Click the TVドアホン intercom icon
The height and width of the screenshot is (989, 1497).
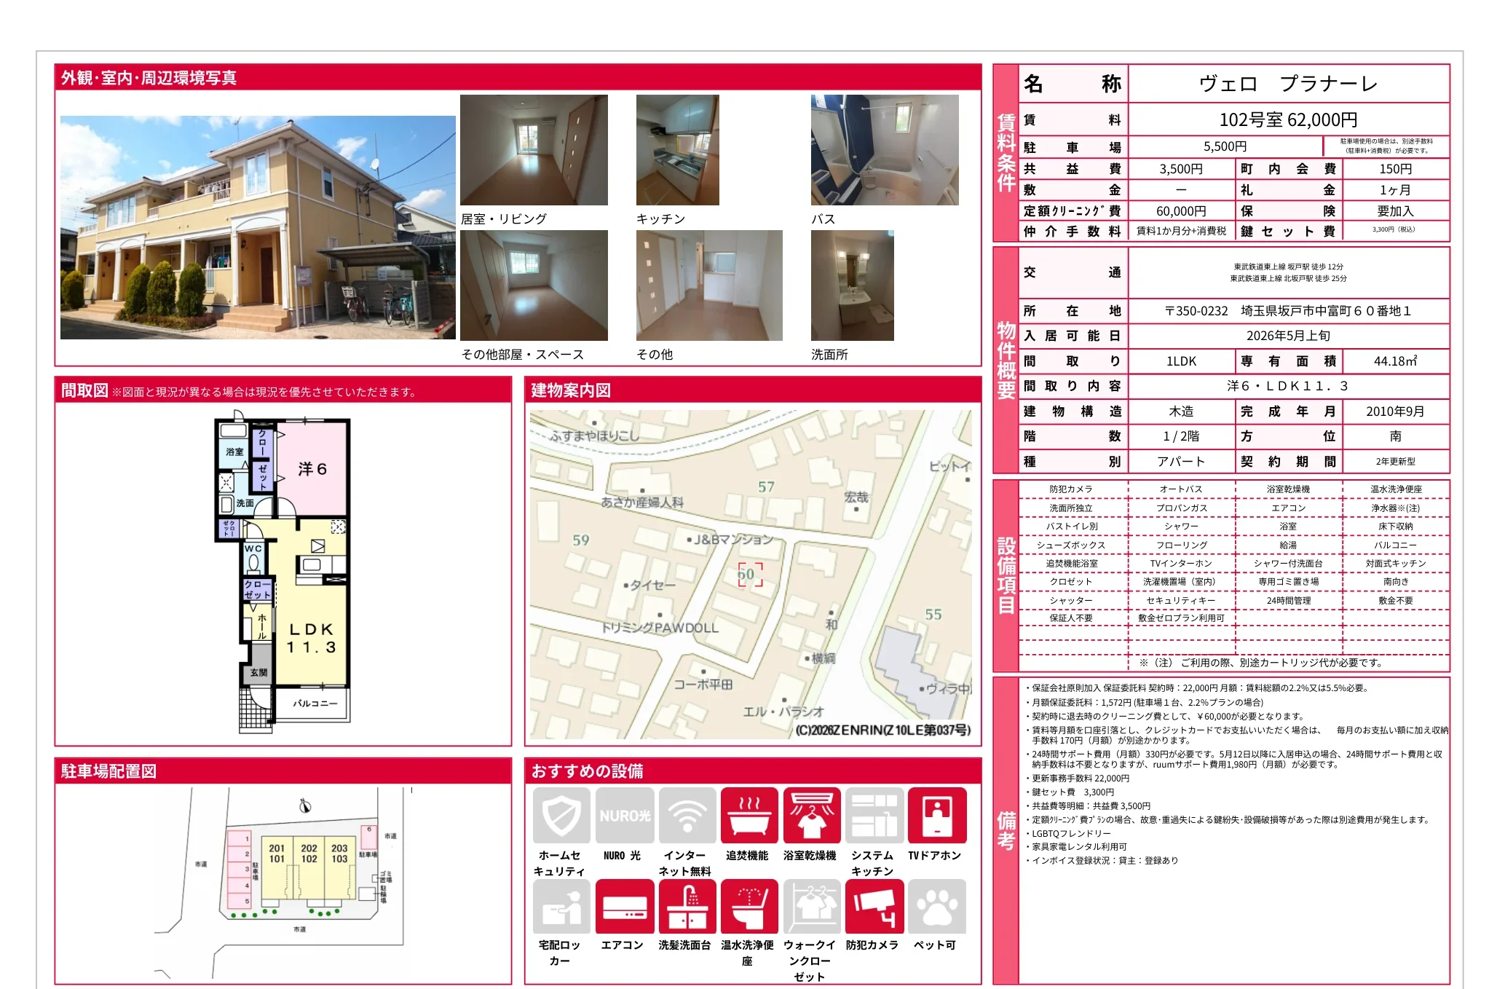937,815
